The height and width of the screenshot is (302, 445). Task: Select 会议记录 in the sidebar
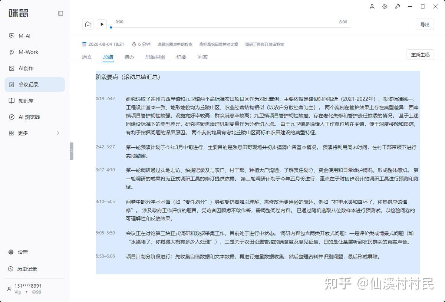[x=34, y=85]
